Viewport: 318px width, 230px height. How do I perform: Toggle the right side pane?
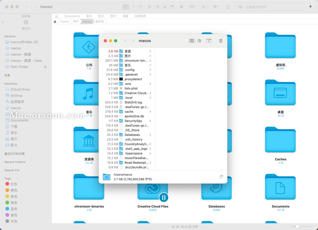click(x=157, y=7)
